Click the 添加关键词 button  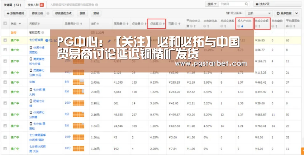[x=15, y=13]
